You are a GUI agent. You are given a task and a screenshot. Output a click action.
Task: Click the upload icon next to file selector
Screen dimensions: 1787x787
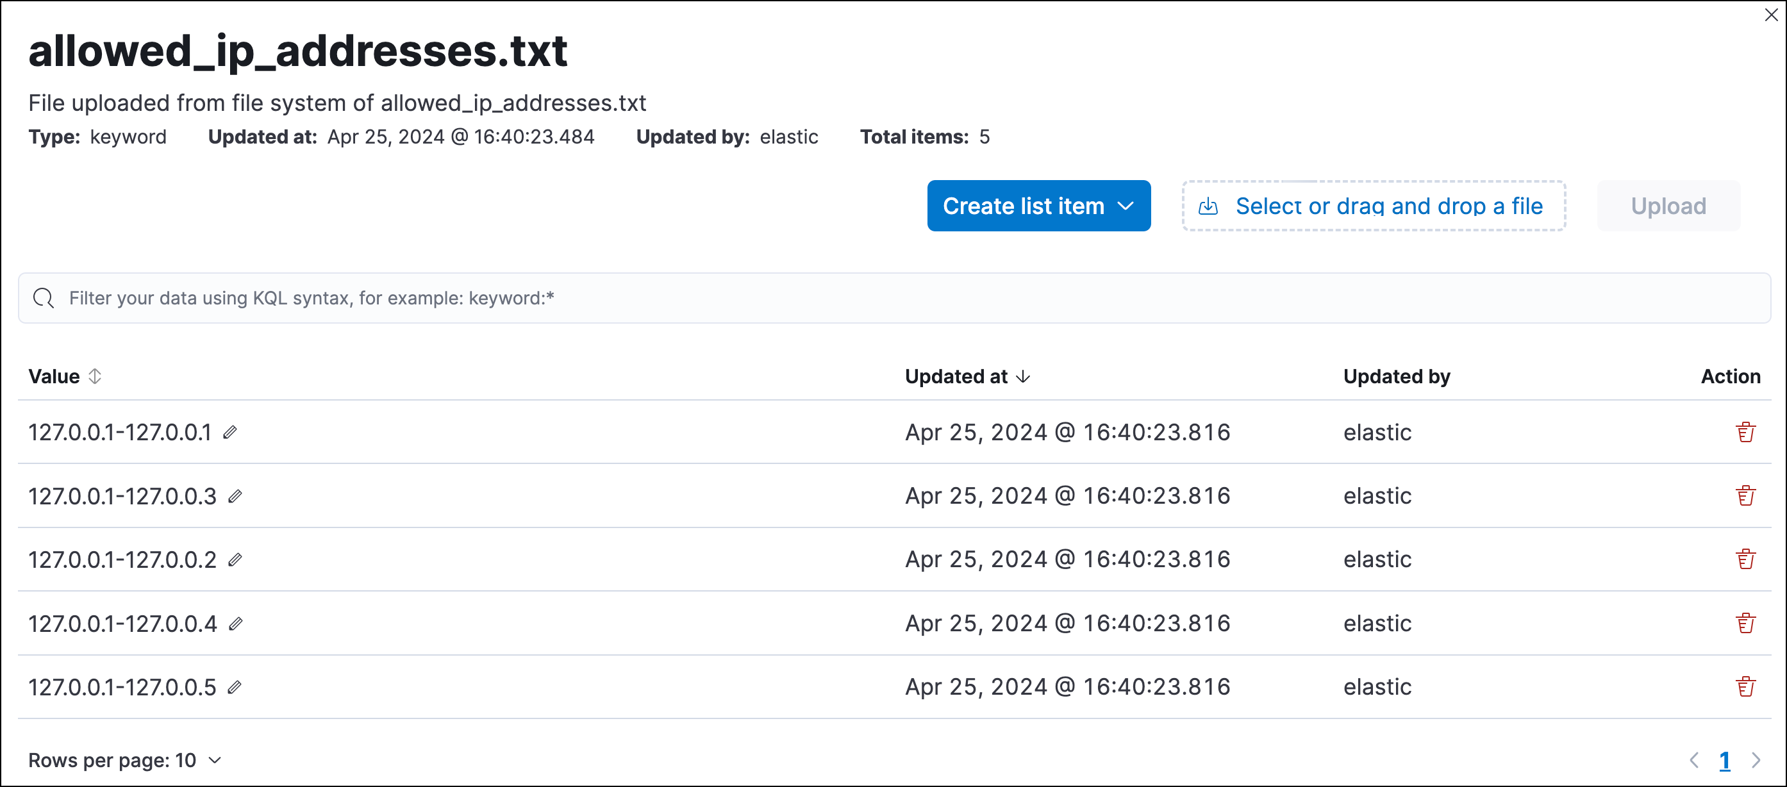point(1210,206)
